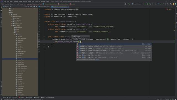
Task: Choose new Identifier(String namespace, String path) suggestion
Action: [114, 57]
